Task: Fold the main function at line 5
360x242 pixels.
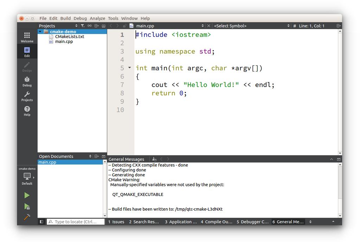Action: (x=129, y=68)
